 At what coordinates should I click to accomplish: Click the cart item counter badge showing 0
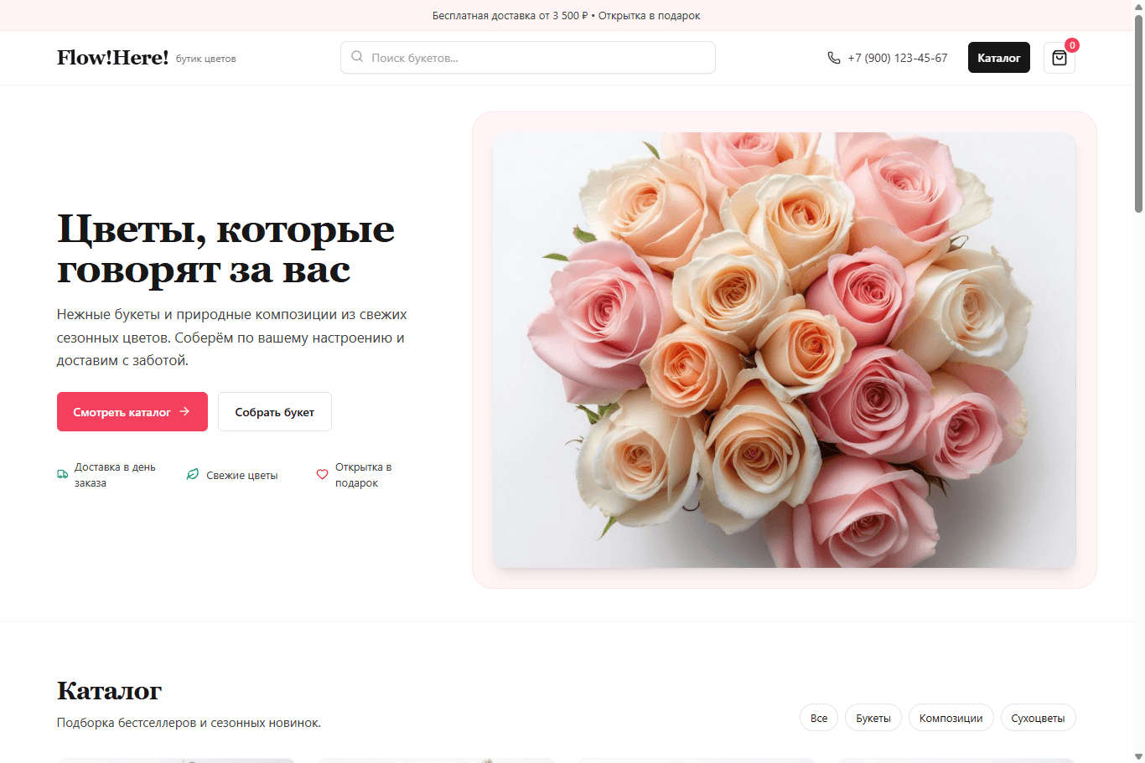coord(1073,45)
